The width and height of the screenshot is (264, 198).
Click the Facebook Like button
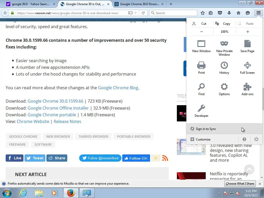(14, 158)
